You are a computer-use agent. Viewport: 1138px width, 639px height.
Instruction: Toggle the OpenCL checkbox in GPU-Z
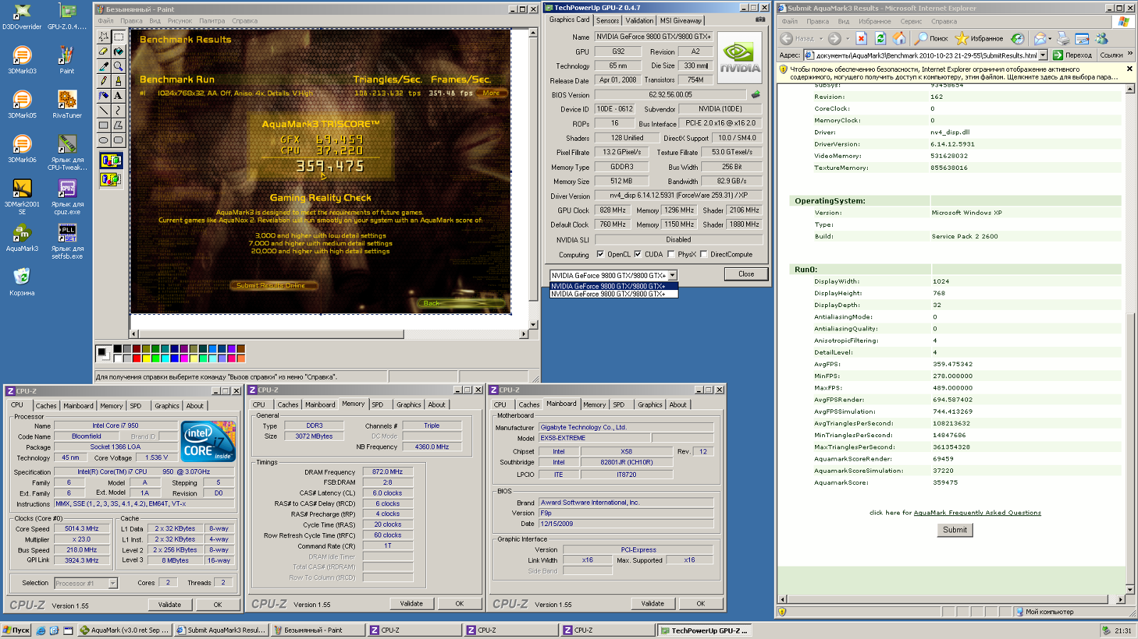coord(600,254)
